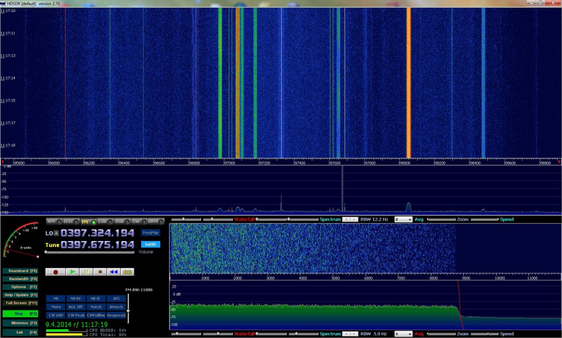Enable the NR noise reduction toggle
The height and width of the screenshot is (338, 562).
click(57, 298)
